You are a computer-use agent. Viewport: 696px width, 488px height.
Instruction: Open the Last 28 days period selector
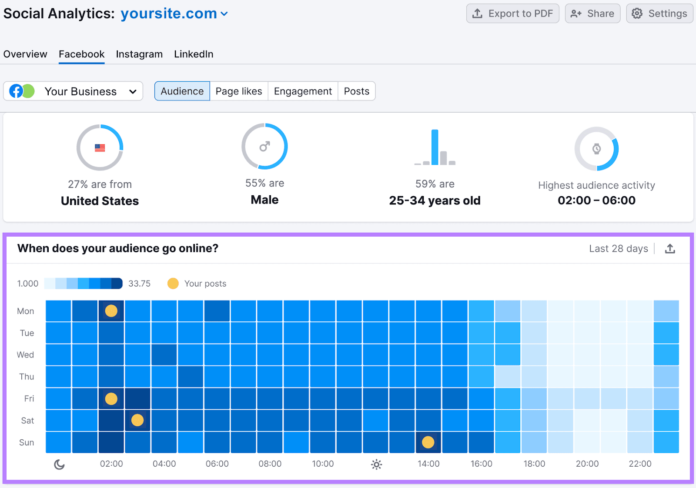[618, 249]
